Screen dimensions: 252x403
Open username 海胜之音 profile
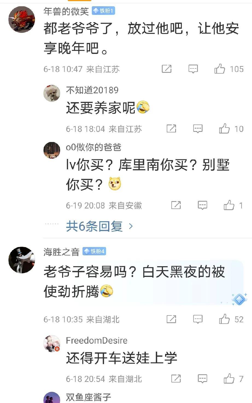[61, 251]
